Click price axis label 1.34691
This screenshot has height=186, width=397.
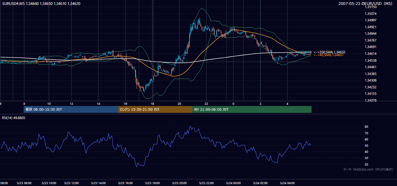pyautogui.click(x=371, y=47)
